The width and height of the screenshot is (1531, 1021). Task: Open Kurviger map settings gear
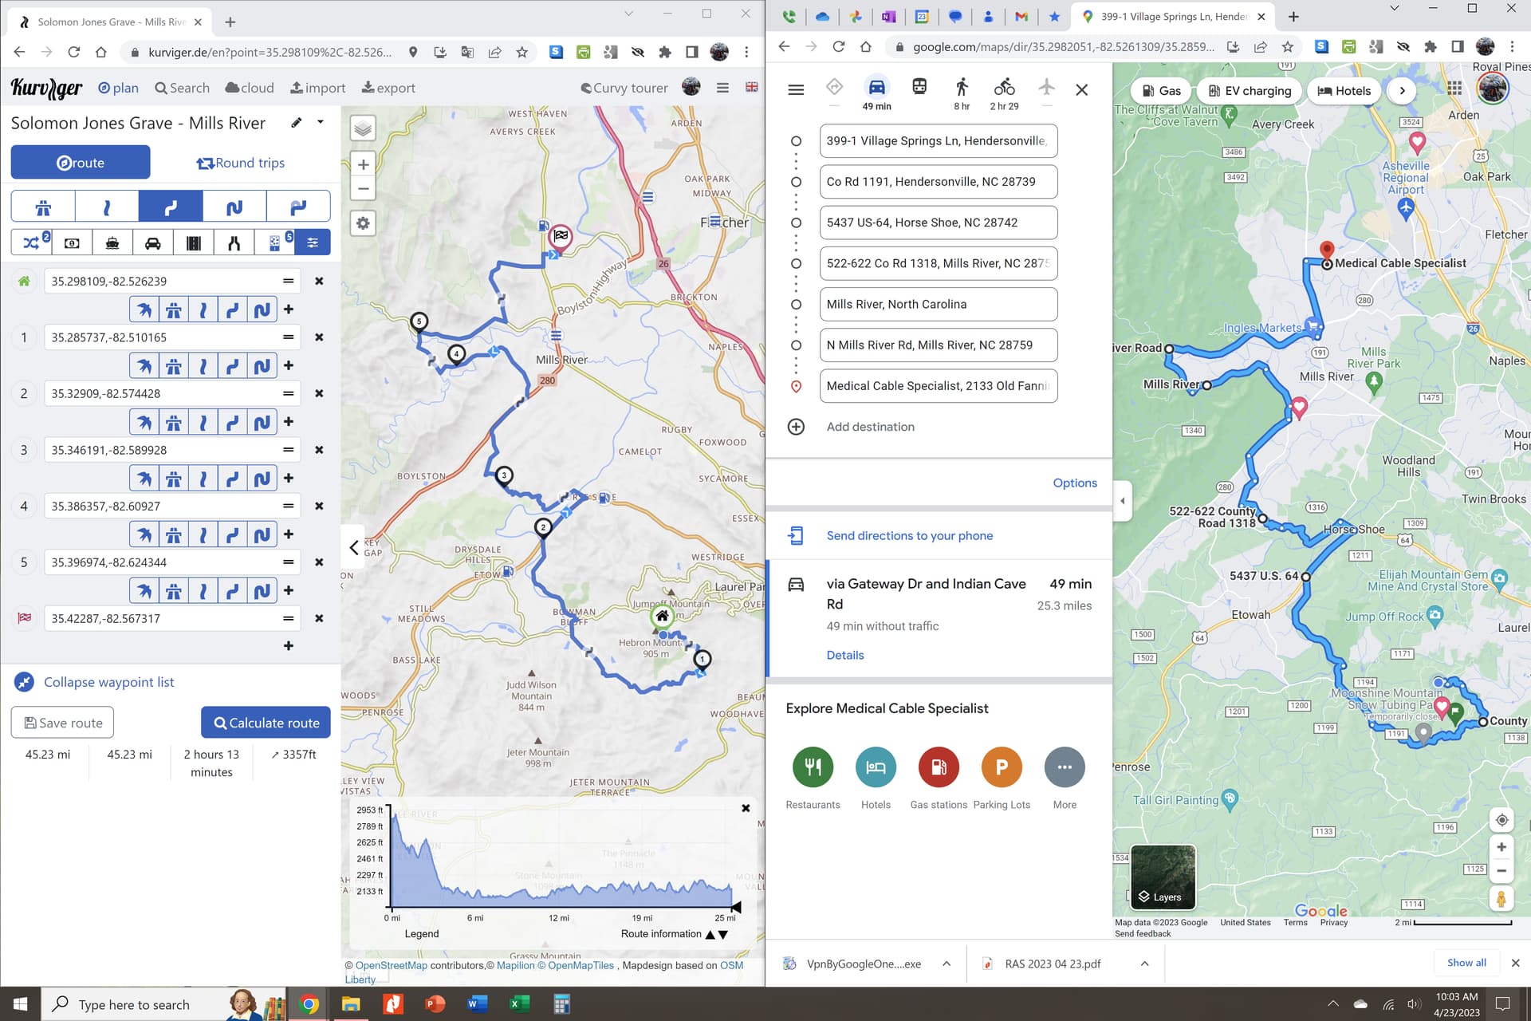pos(363,223)
